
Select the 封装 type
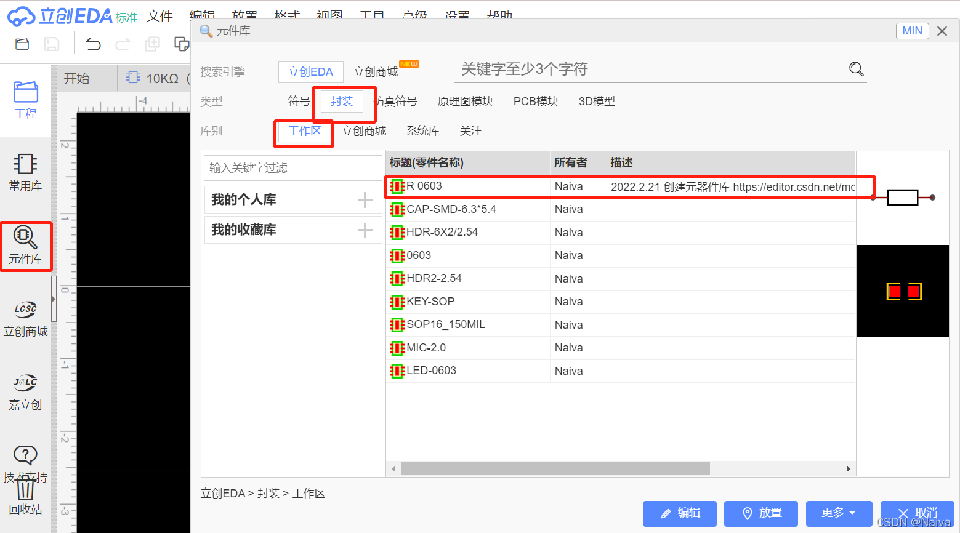[342, 101]
